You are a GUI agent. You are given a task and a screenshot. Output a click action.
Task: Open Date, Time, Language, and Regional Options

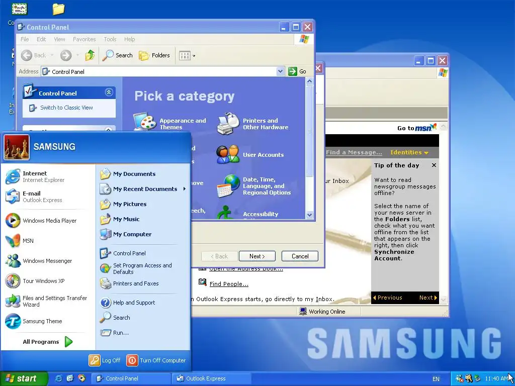point(254,186)
